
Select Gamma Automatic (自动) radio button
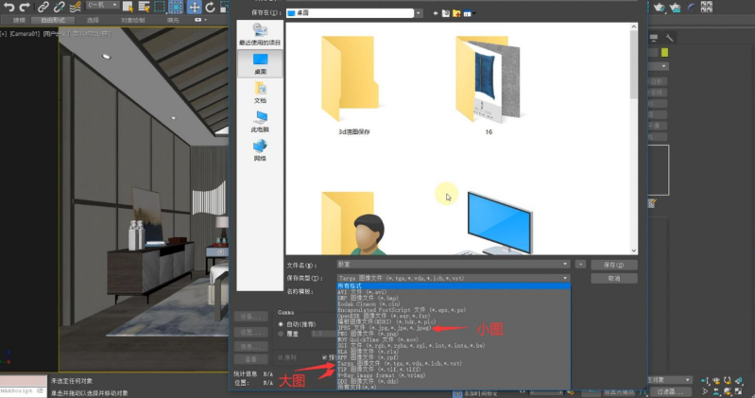[281, 324]
